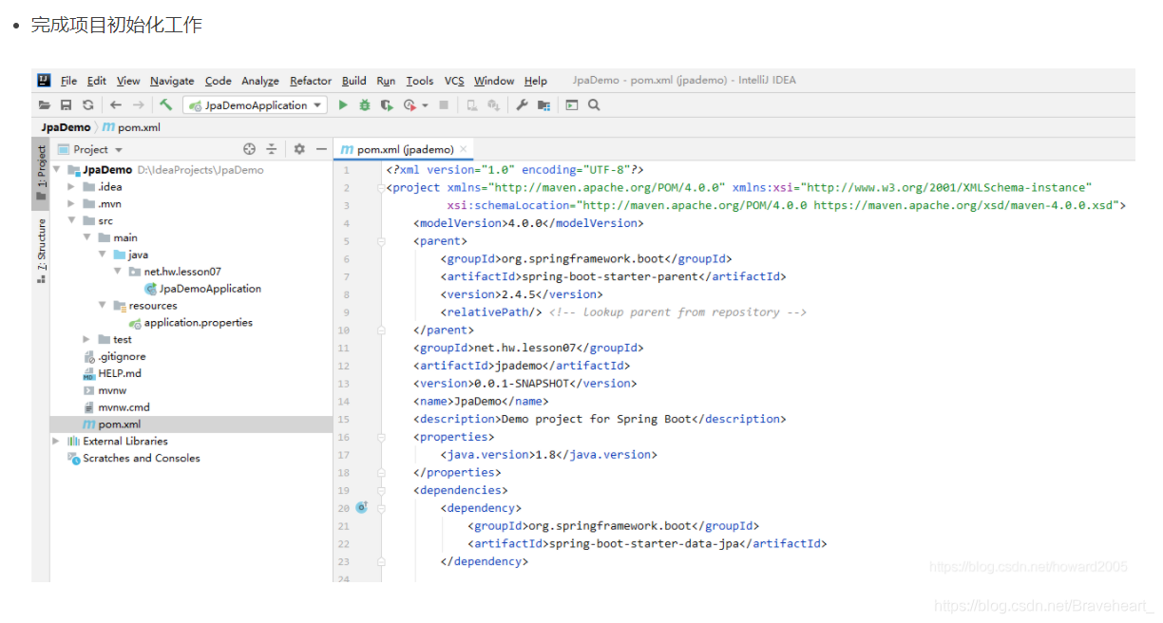Expand the .mvn folder arrow
The height and width of the screenshot is (623, 1163).
72,204
